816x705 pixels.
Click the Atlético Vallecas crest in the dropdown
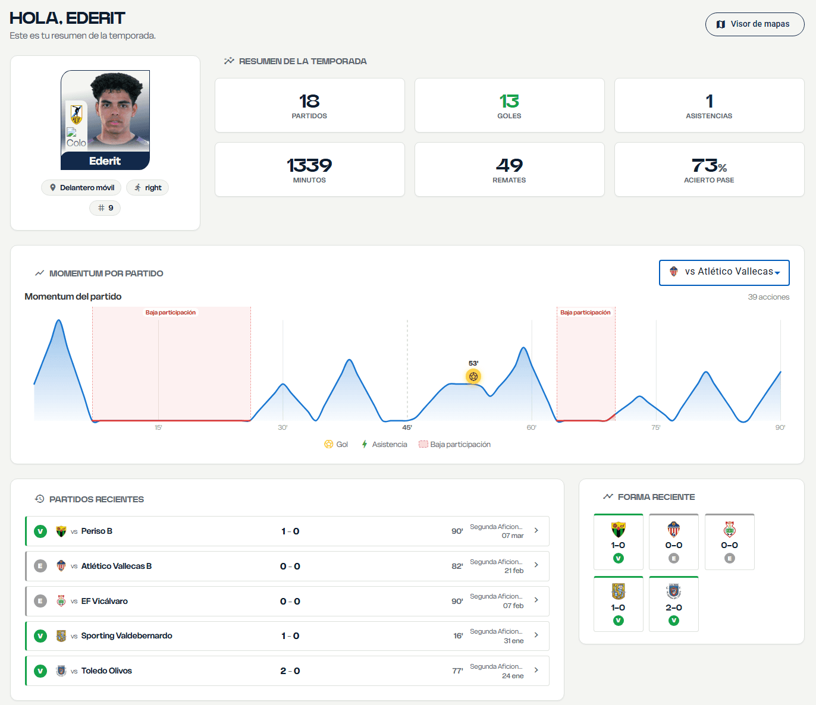tap(674, 272)
